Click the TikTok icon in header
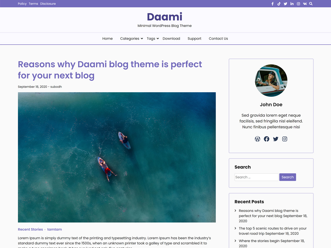The image size is (331, 248). click(279, 4)
